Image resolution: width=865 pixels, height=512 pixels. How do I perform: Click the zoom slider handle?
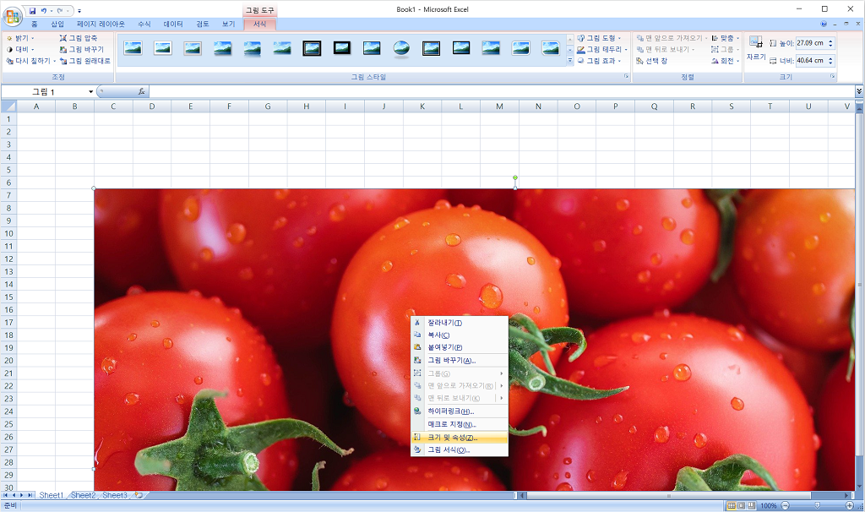click(x=817, y=505)
